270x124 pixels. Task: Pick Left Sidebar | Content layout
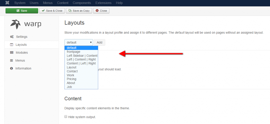(x=82, y=56)
